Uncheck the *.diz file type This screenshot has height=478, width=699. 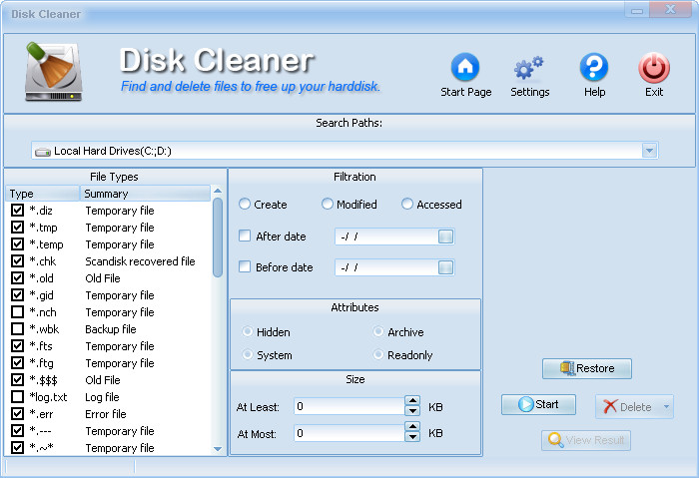(x=17, y=210)
